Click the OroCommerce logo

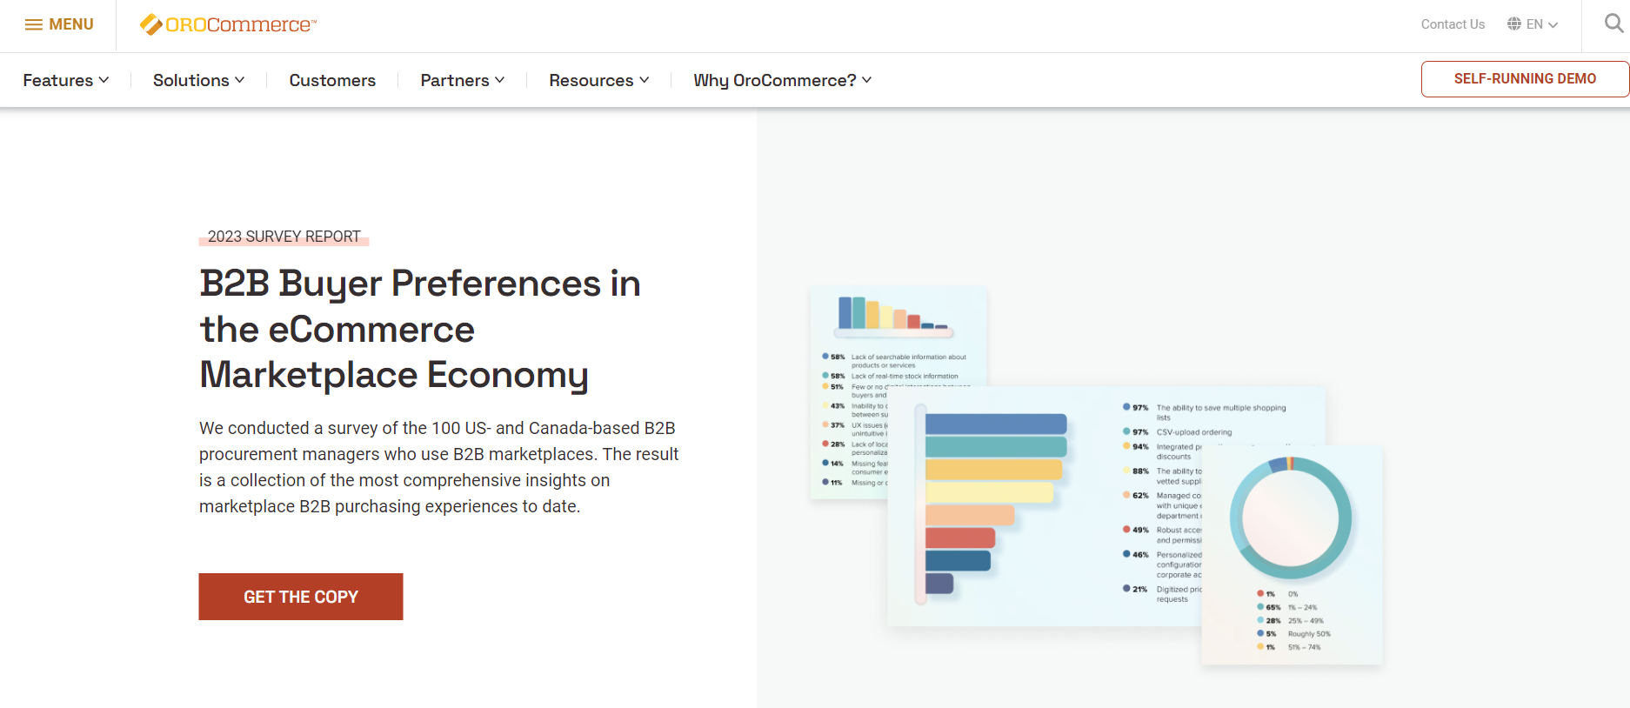coord(229,24)
